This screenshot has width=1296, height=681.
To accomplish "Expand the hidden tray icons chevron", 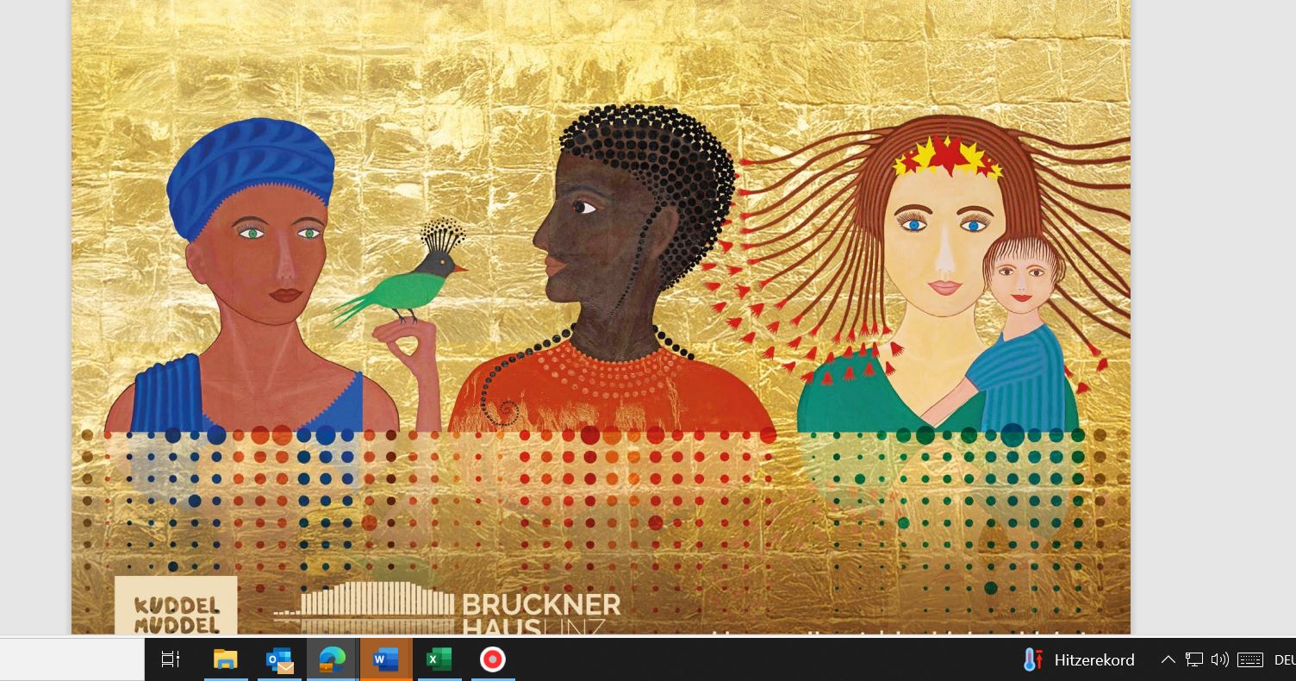I will 1168,659.
